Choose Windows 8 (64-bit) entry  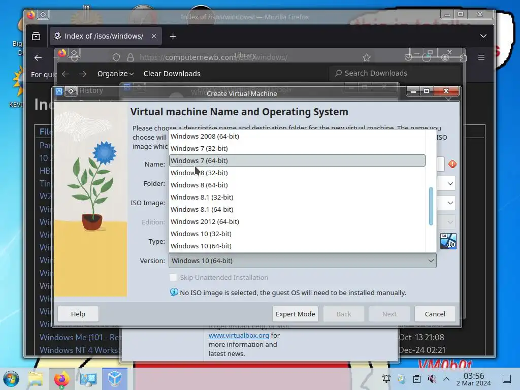click(297, 185)
